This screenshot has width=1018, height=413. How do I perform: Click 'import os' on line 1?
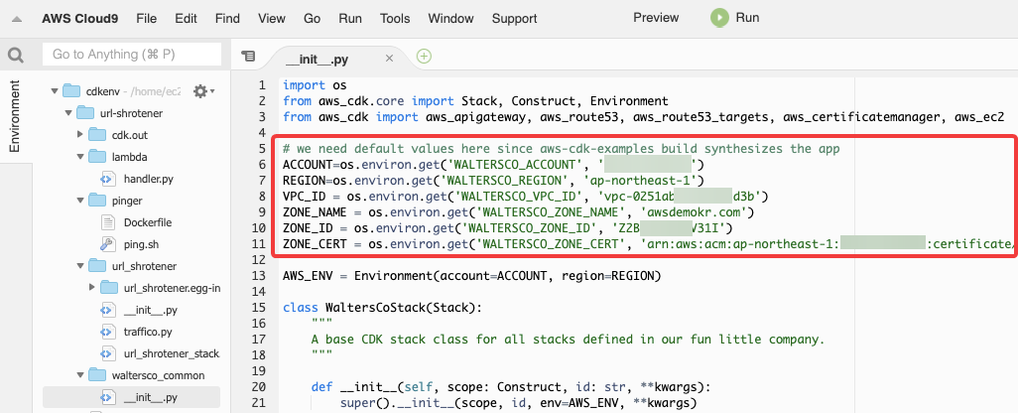tap(315, 85)
